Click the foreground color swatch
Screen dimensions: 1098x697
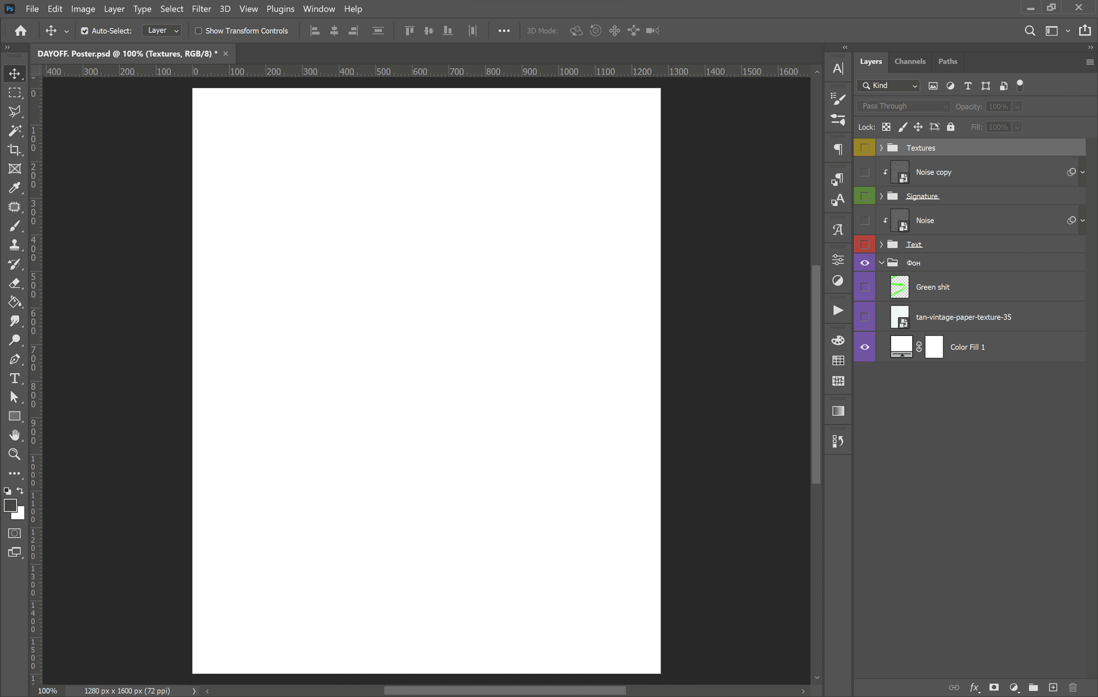pos(9,505)
